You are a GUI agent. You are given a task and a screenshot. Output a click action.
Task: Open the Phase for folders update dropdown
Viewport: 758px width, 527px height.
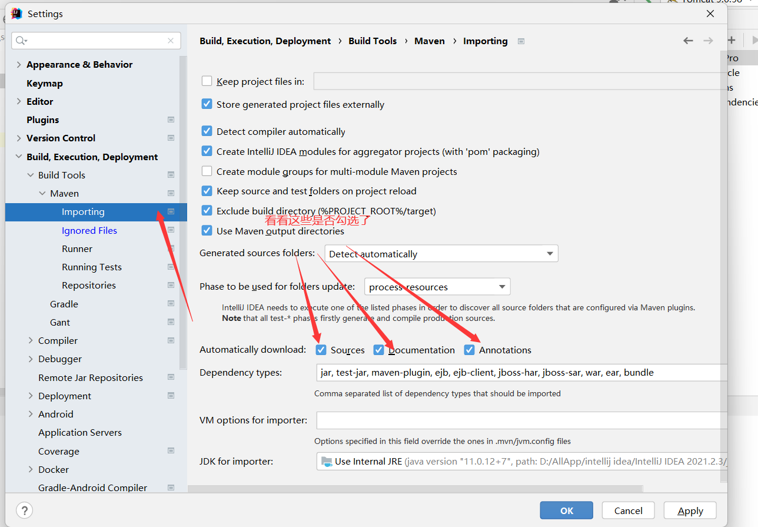[437, 287]
